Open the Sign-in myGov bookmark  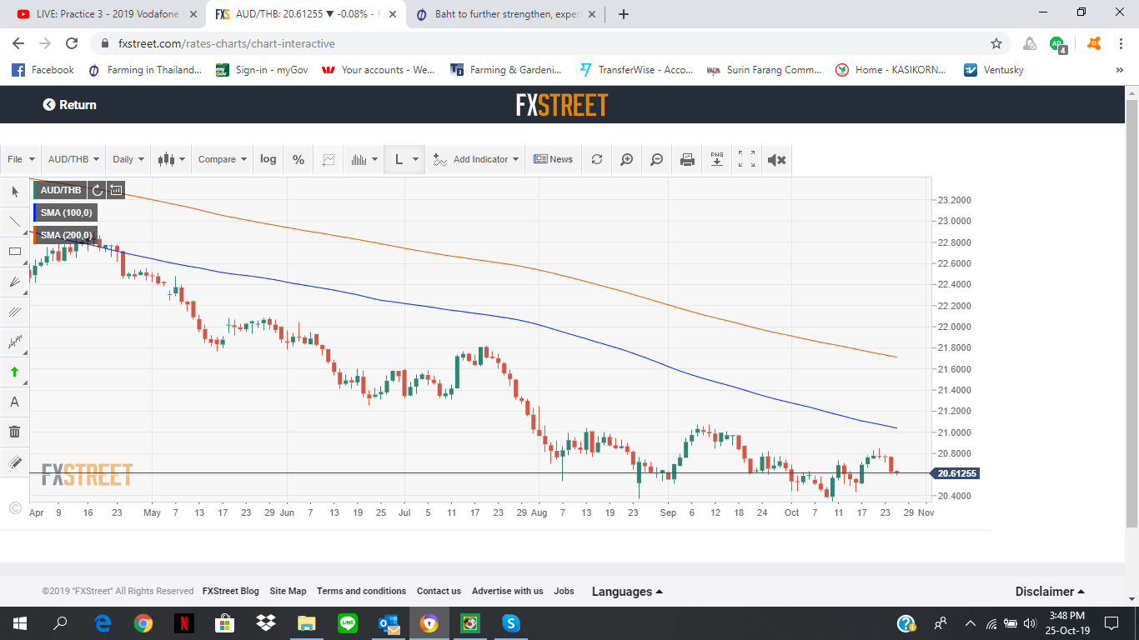tap(262, 70)
